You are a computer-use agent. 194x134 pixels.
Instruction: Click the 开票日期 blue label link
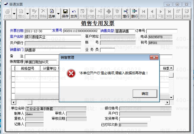pyautogui.click(x=17, y=31)
